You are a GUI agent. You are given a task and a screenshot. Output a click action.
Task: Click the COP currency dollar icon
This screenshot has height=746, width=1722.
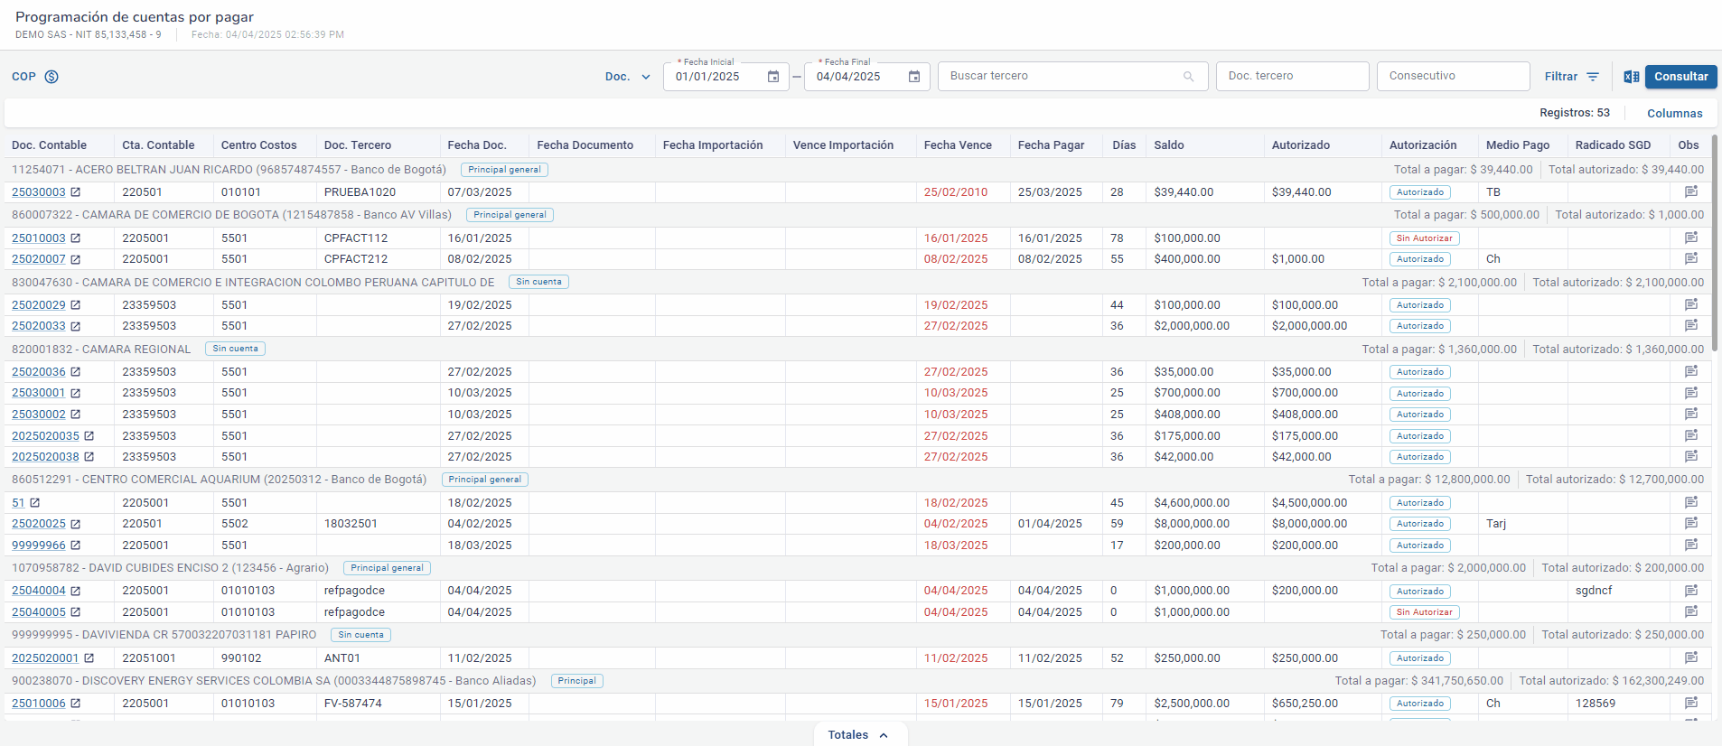coord(51,77)
